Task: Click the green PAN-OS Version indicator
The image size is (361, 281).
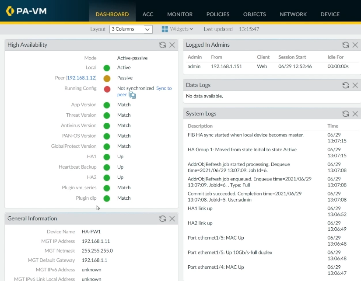Action: 107,136
